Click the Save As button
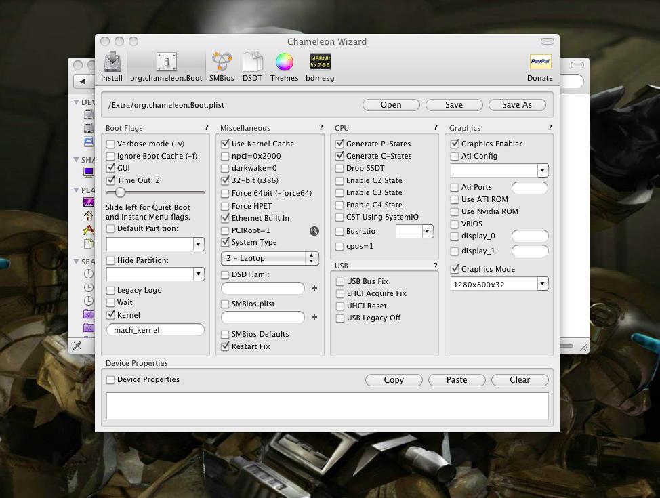Image resolution: width=660 pixels, height=498 pixels. [x=516, y=105]
